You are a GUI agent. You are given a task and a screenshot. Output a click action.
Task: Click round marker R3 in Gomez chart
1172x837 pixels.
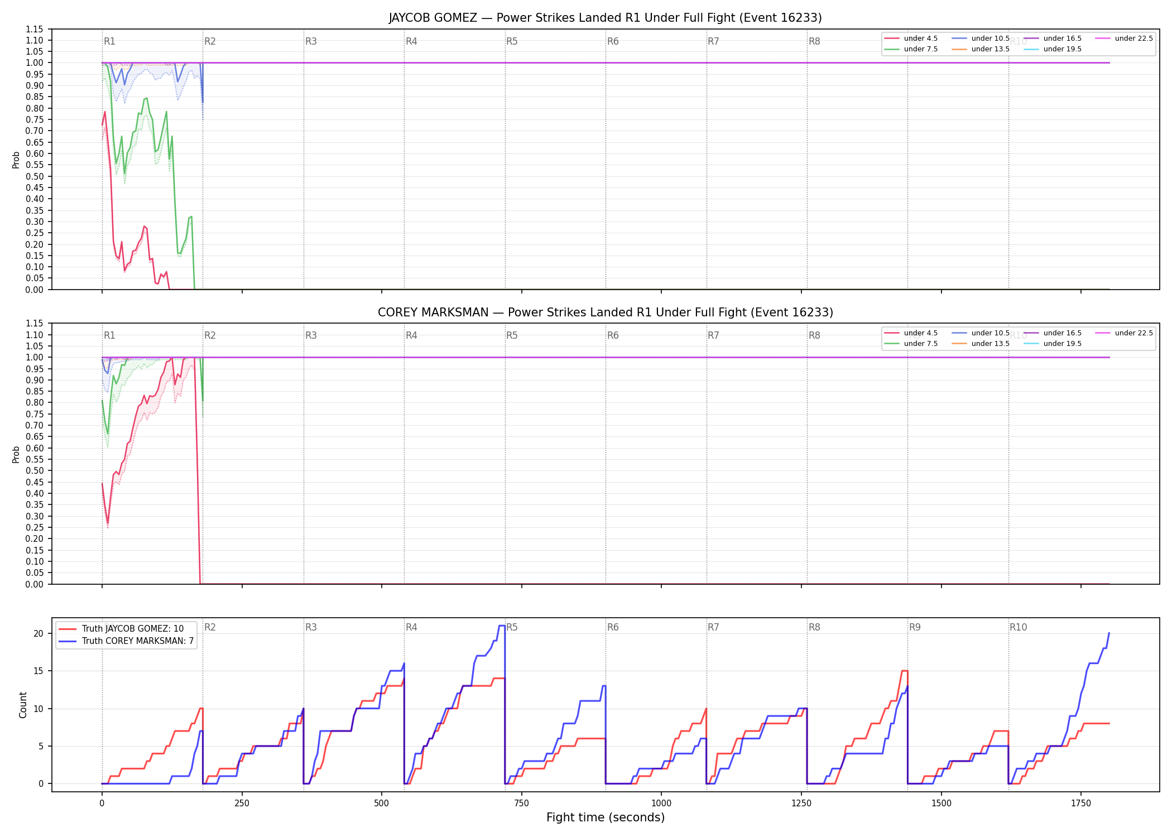tap(311, 41)
